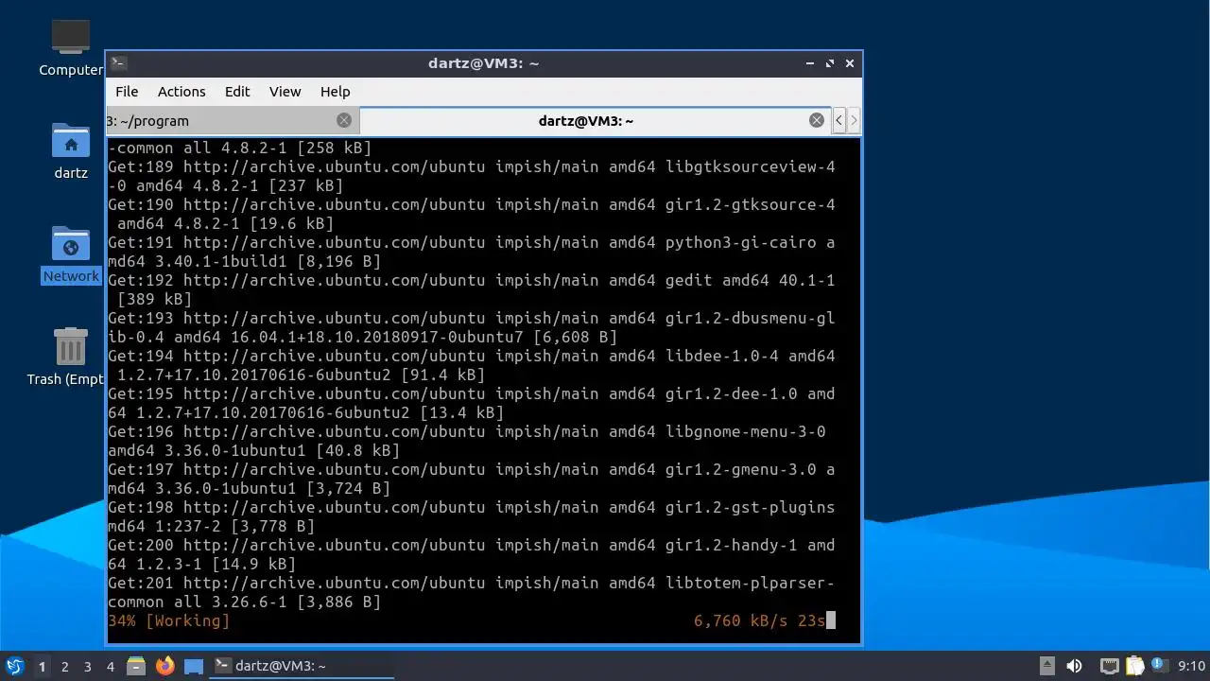The height and width of the screenshot is (681, 1210).
Task: Switch to workspace 4
Action: [111, 666]
